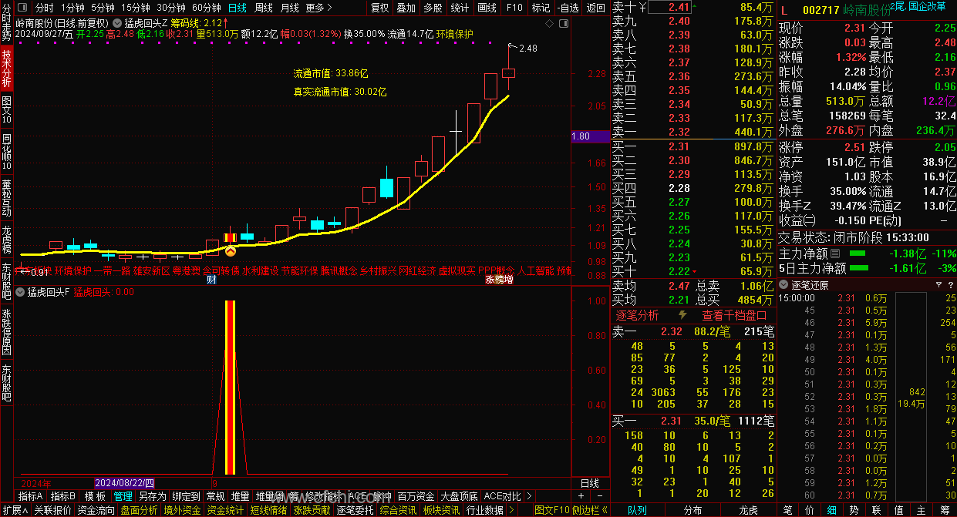
Task: Switch to 30分钟 period
Action: (x=171, y=8)
